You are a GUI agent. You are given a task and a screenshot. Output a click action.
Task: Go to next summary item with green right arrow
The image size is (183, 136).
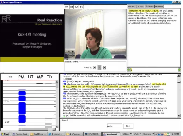[x=179, y=70]
